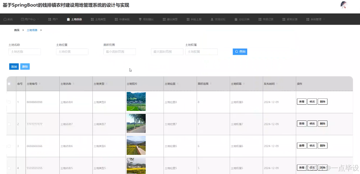Click the 添加 button
The height and width of the screenshot is (174, 360).
(14, 67)
